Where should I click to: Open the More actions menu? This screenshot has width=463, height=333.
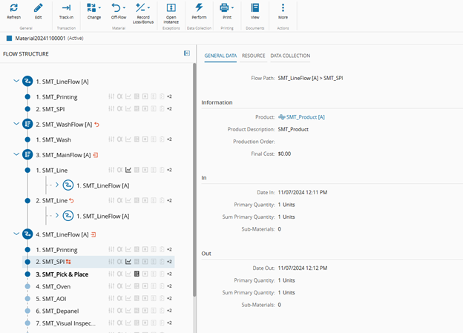click(x=283, y=7)
